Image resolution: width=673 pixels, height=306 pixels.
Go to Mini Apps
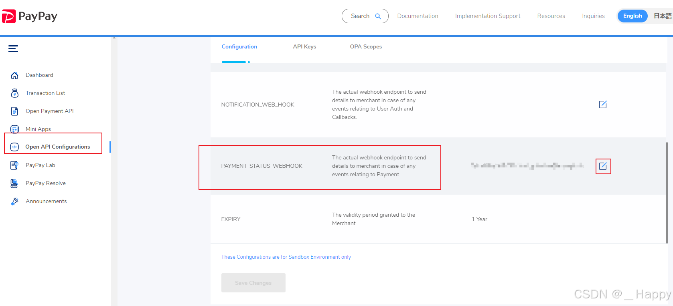pos(38,129)
